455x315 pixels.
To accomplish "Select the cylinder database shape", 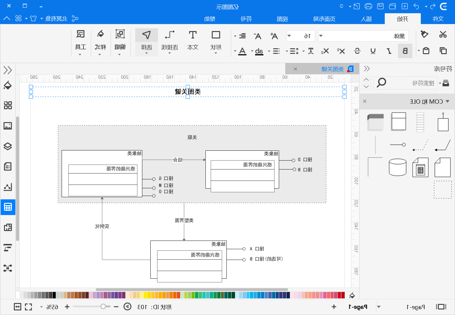I will 398,167.
